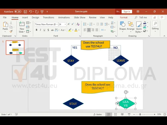Center align the text

(x=89, y=30)
